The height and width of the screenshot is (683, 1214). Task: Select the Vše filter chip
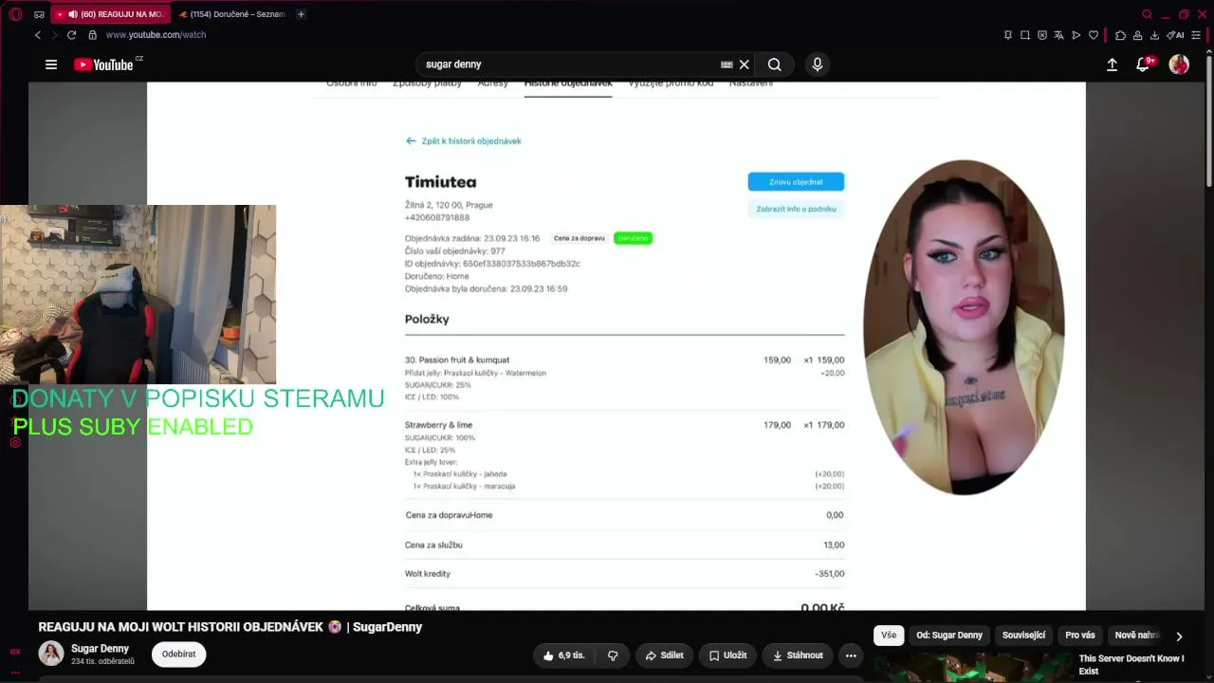click(x=889, y=636)
